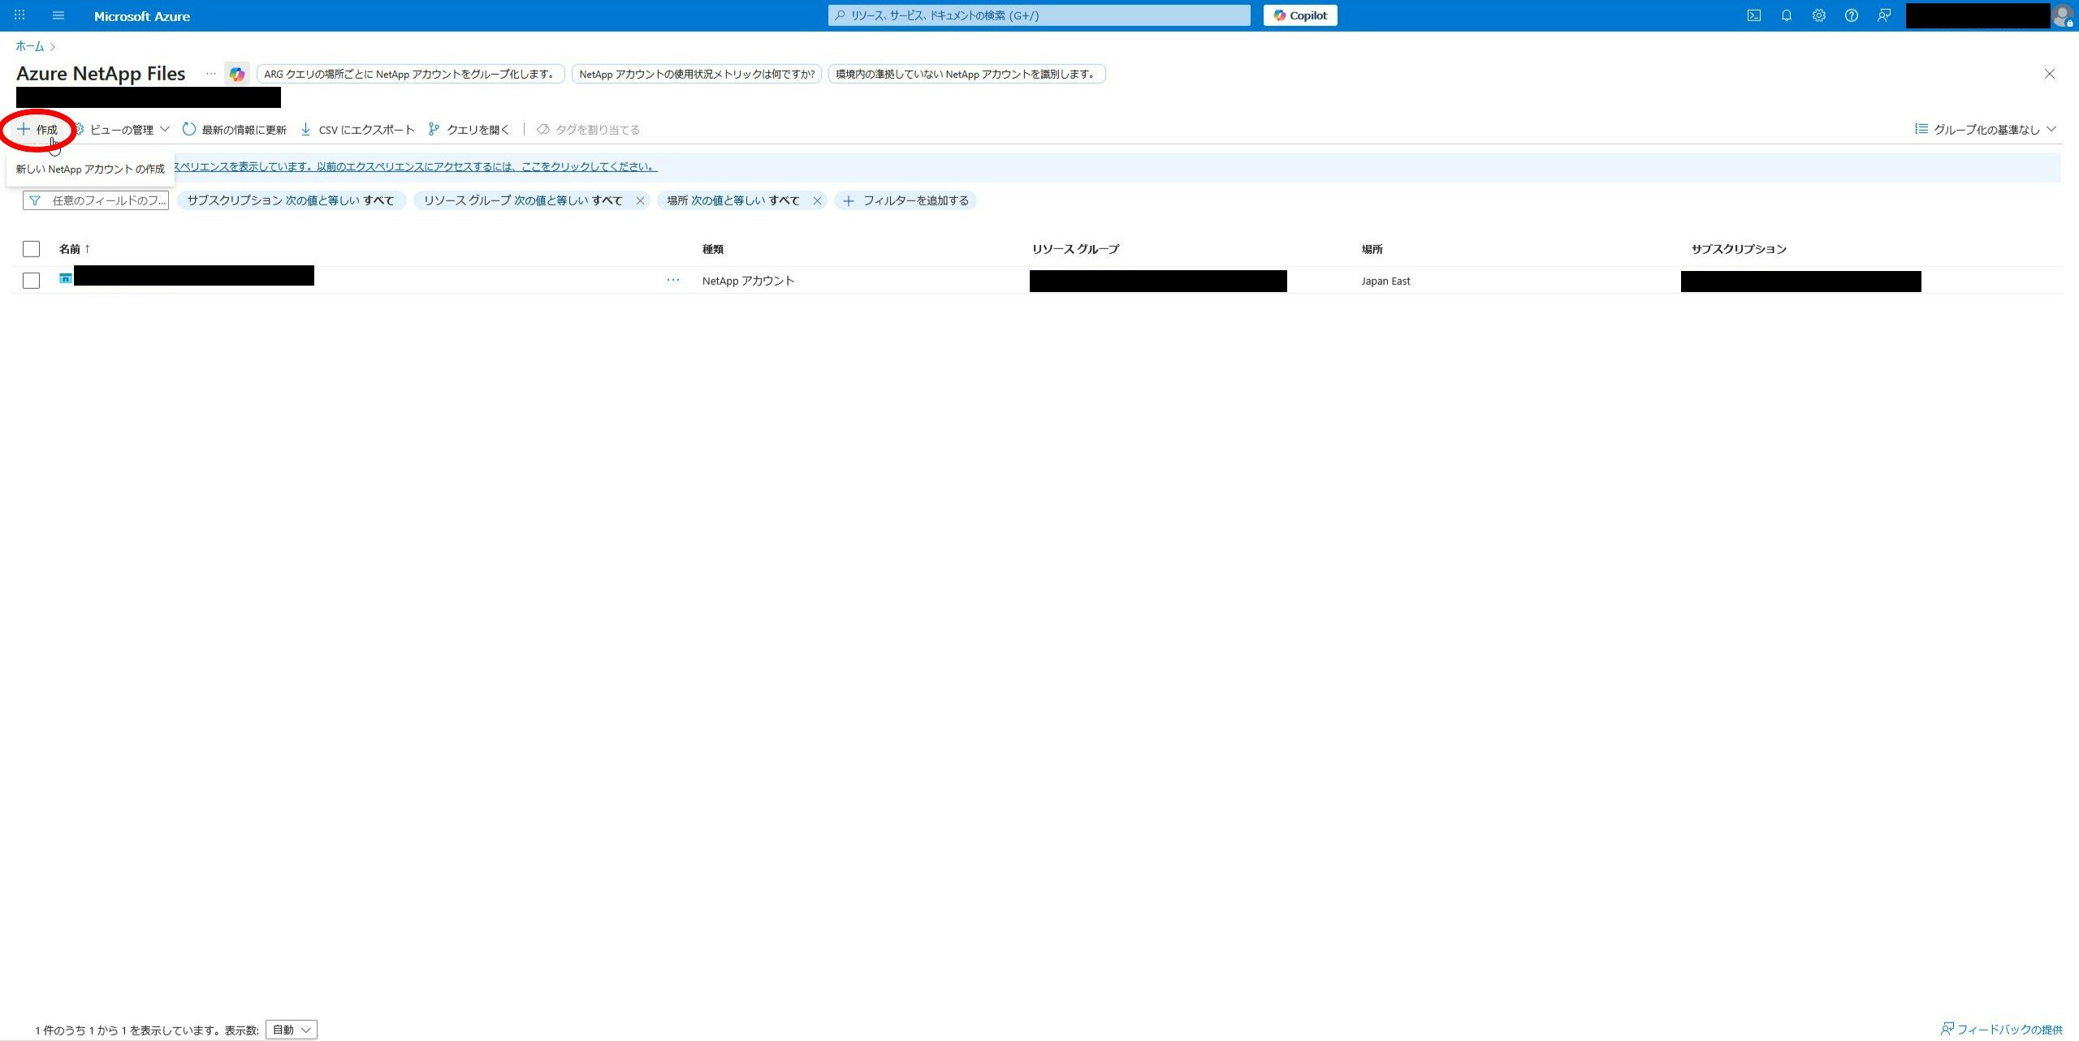The width and height of the screenshot is (2079, 1041).
Task: Check the NetApp account row checkbox
Action: click(31, 281)
